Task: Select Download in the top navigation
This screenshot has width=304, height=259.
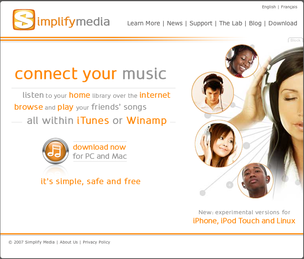Action: pos(283,23)
